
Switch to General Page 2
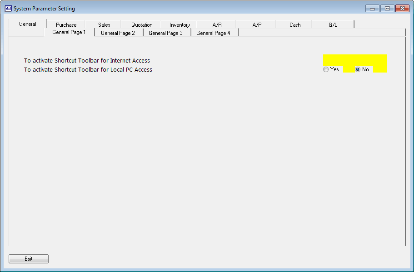point(118,33)
